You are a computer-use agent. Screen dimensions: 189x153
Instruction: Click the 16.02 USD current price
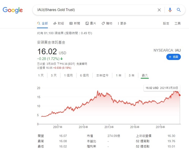52,51
